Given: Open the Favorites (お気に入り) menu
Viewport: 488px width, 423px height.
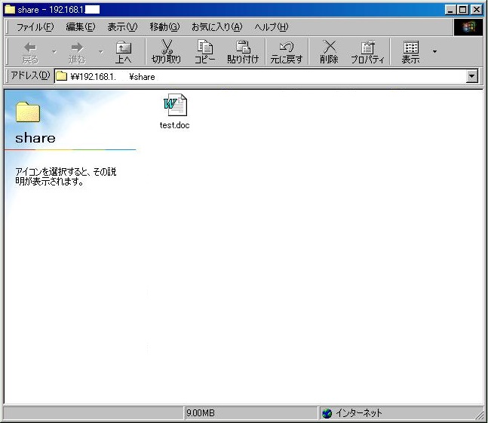Looking at the screenshot, I should point(216,27).
